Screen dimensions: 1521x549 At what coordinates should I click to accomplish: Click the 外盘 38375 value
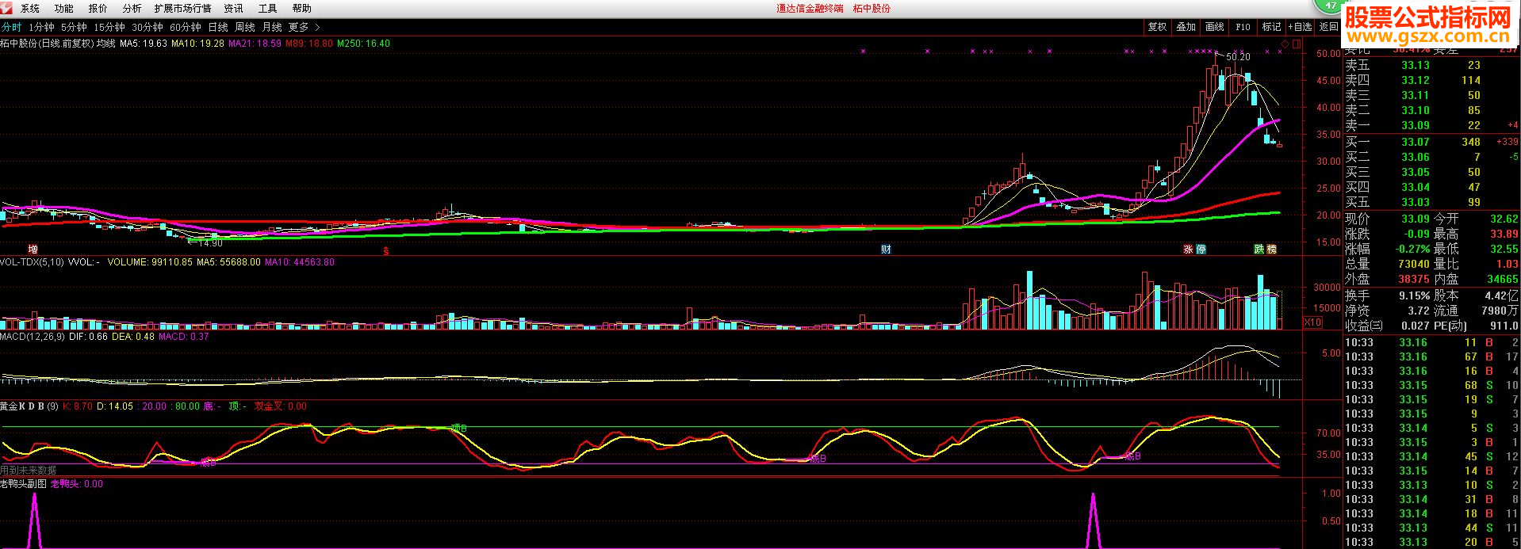tap(1414, 279)
